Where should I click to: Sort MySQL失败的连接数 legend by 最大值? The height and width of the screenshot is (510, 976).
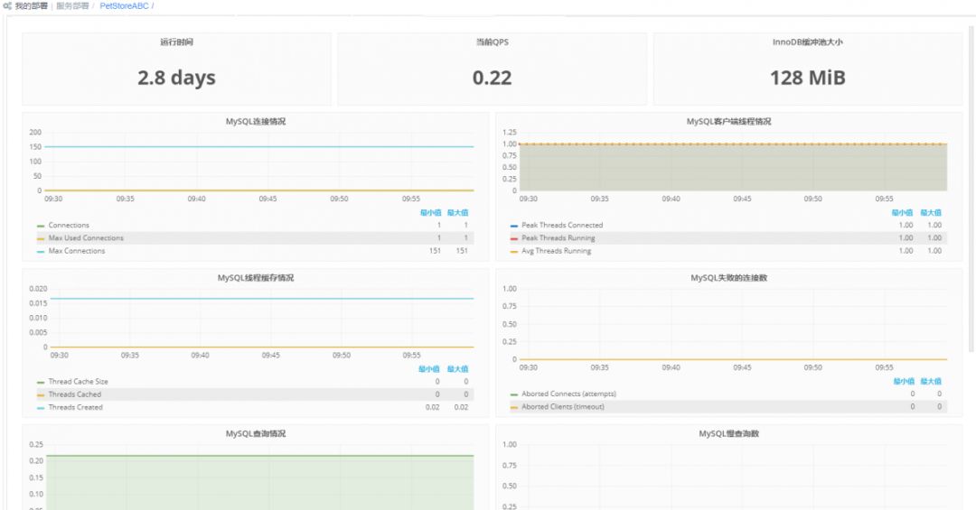(931, 381)
